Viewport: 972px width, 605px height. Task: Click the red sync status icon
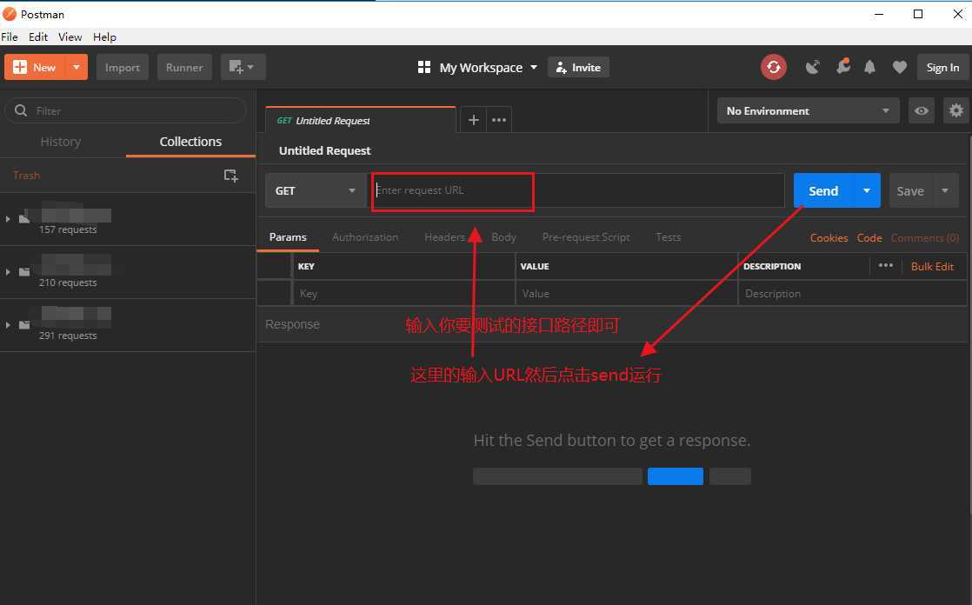774,67
